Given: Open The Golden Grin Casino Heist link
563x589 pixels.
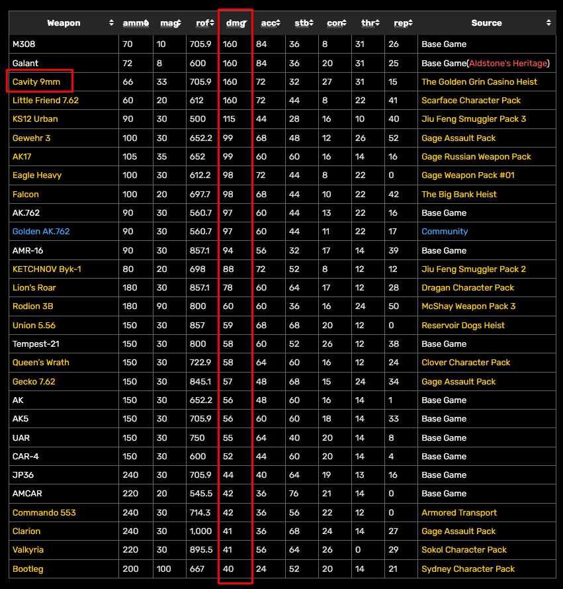Looking at the screenshot, I should point(479,82).
